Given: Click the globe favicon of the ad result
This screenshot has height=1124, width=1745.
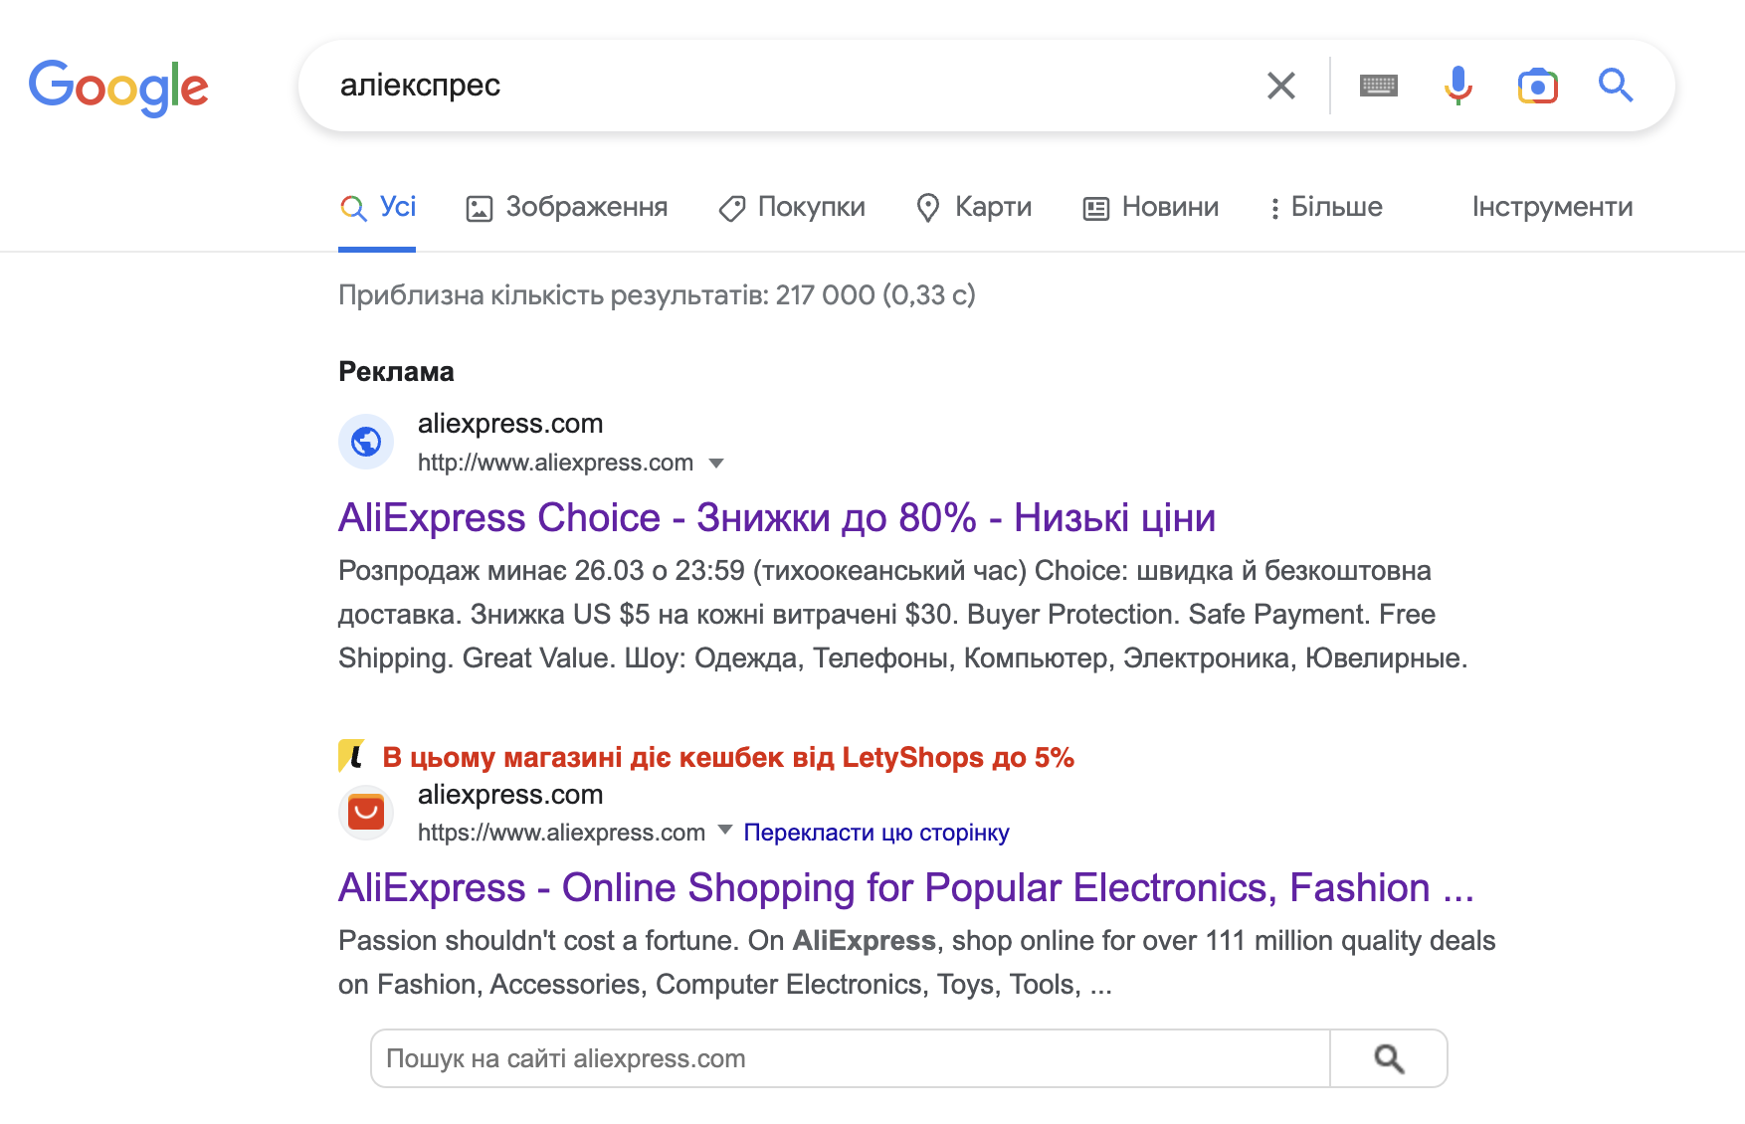Looking at the screenshot, I should point(366,441).
